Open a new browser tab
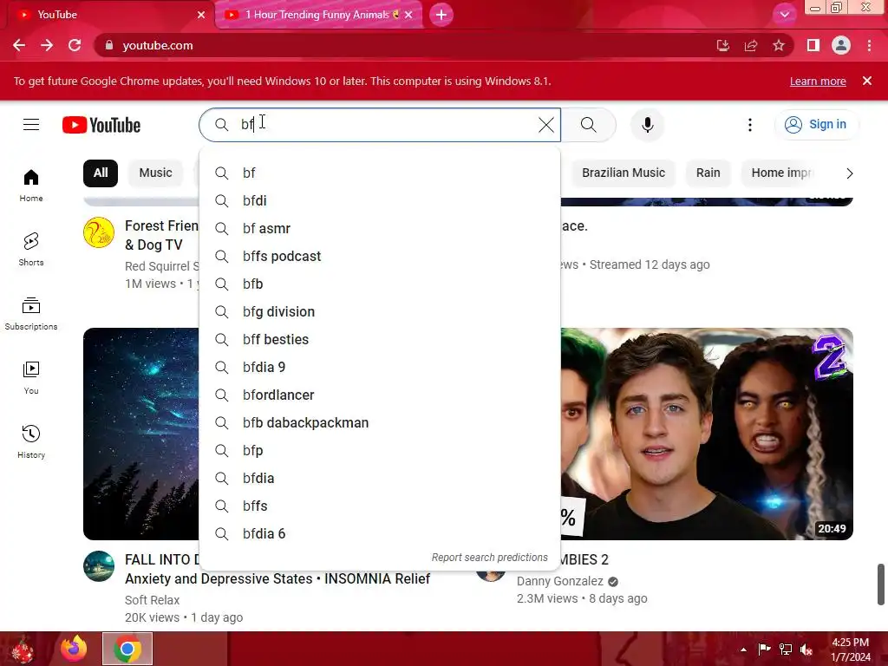The width and height of the screenshot is (888, 666). [441, 15]
